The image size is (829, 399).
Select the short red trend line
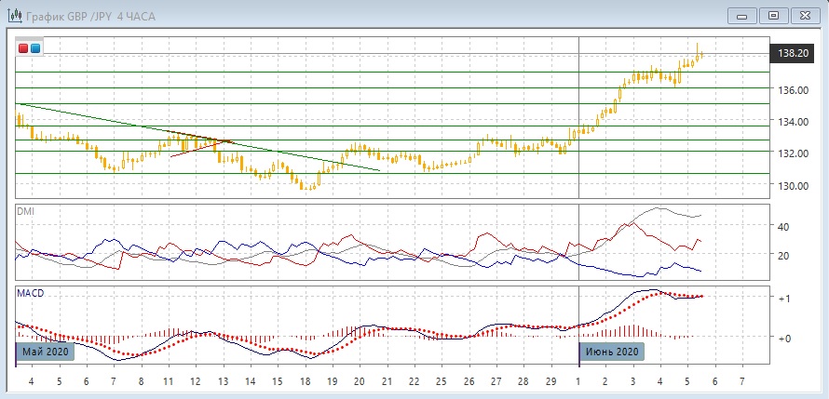point(197,148)
